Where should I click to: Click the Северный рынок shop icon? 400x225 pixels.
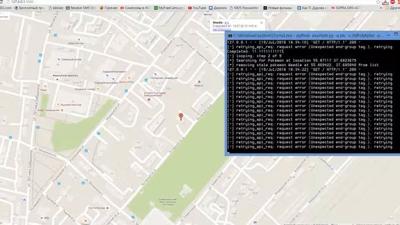pos(59,59)
